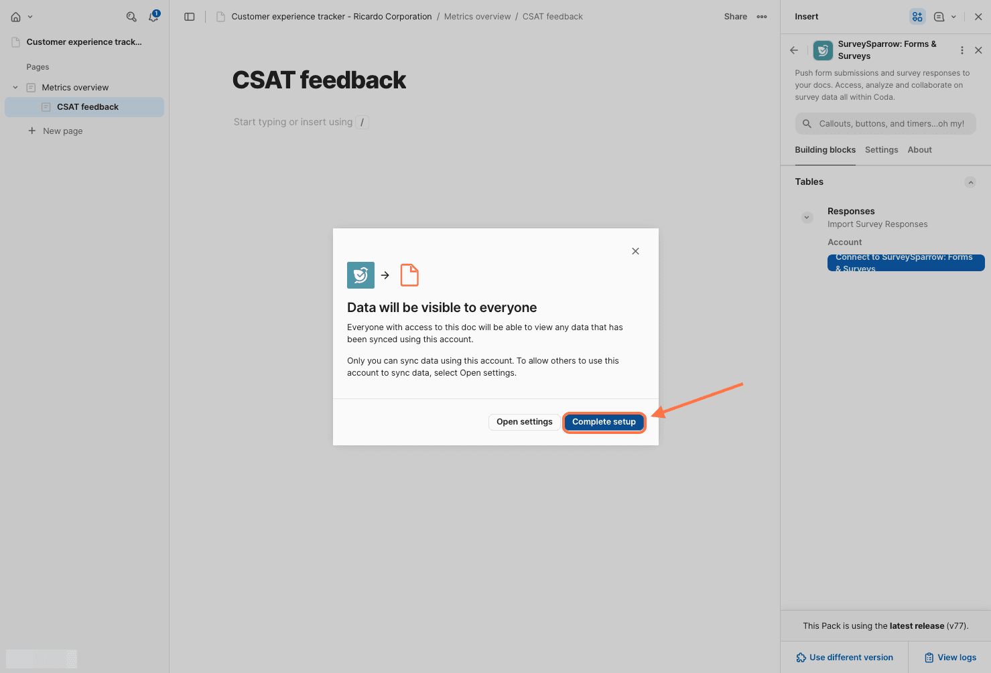Click the building blocks search field
991x673 pixels.
tap(885, 124)
